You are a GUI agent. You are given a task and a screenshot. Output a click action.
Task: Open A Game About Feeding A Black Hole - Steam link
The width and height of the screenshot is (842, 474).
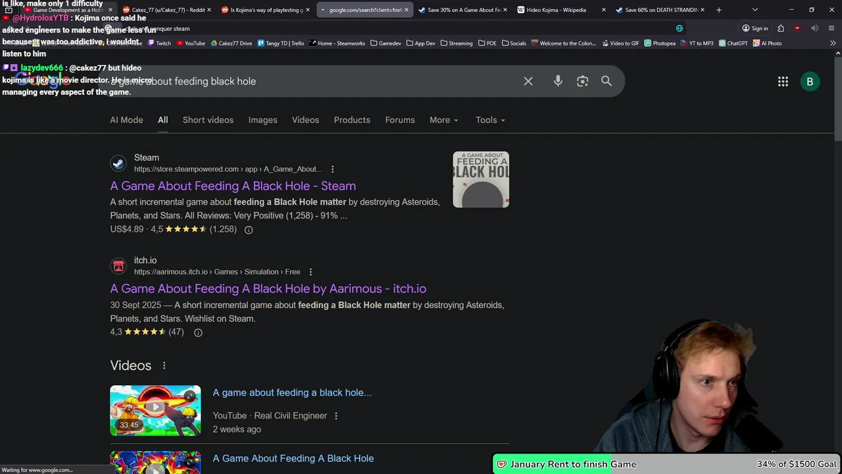pyautogui.click(x=233, y=186)
